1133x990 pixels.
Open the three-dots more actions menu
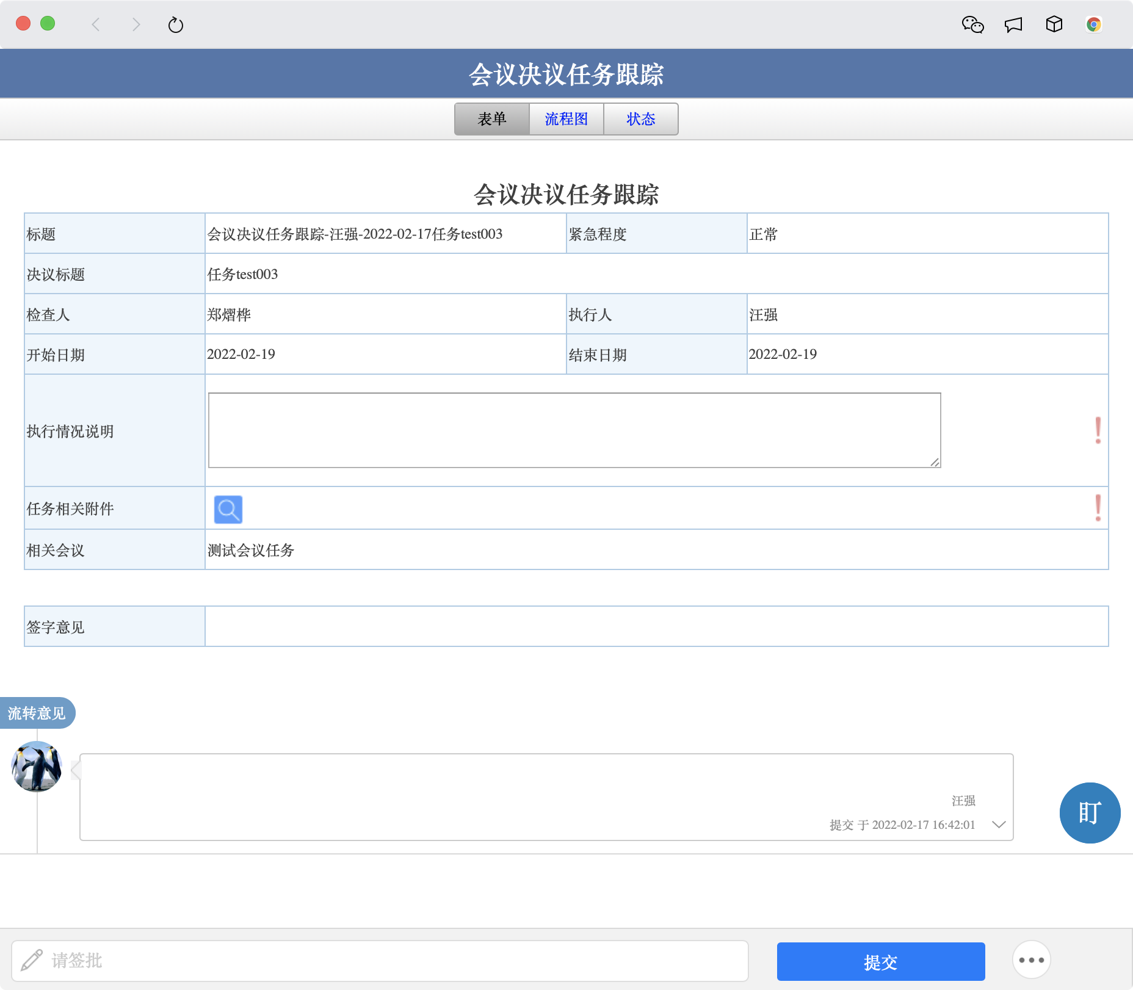1031,960
